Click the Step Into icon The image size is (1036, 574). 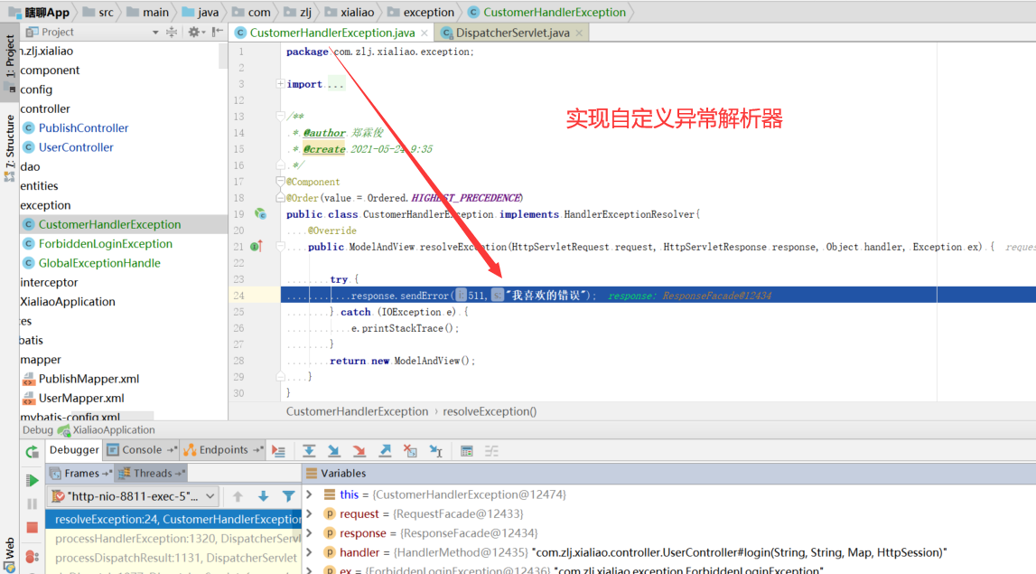click(333, 451)
